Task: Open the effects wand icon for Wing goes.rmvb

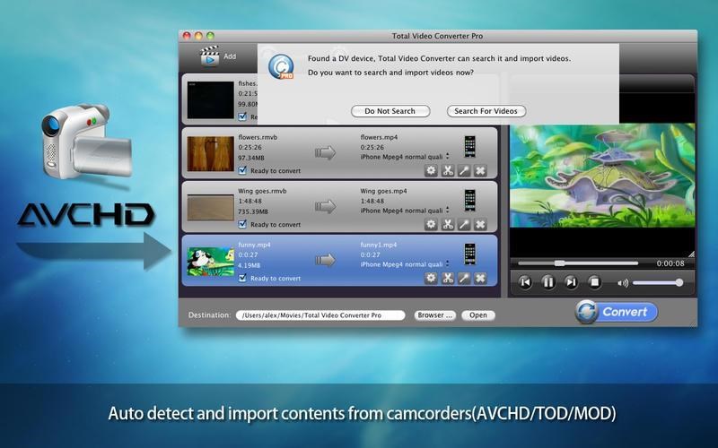Action: (x=464, y=225)
